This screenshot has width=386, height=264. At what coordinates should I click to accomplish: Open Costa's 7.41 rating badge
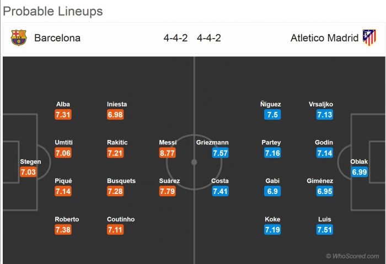tap(220, 192)
